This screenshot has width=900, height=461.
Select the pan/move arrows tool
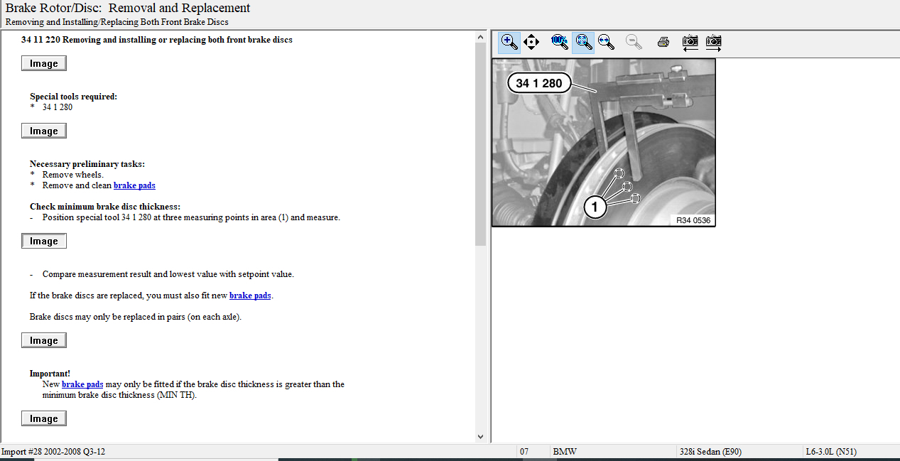[531, 42]
